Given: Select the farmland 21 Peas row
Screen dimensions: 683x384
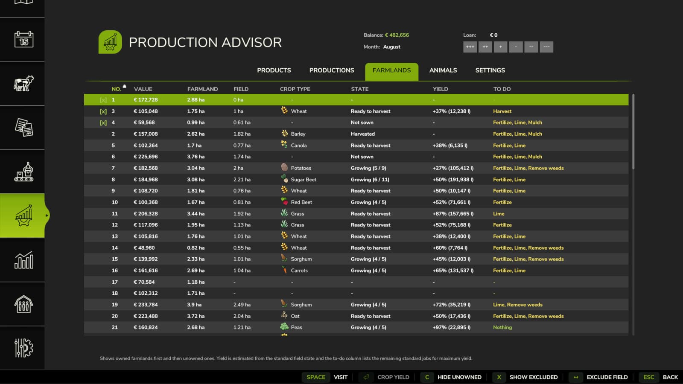Looking at the screenshot, I should click(356, 327).
